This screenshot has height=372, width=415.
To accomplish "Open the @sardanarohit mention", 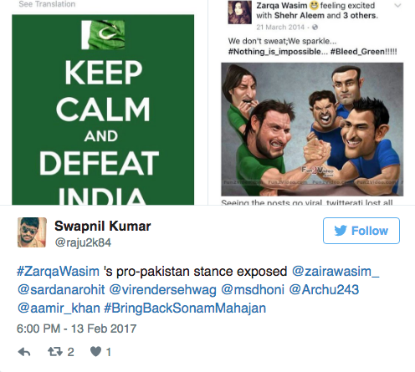I will pos(61,290).
